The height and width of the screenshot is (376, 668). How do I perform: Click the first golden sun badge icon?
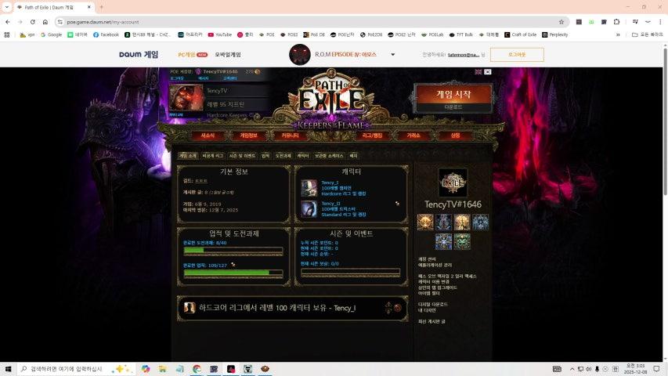(425, 222)
